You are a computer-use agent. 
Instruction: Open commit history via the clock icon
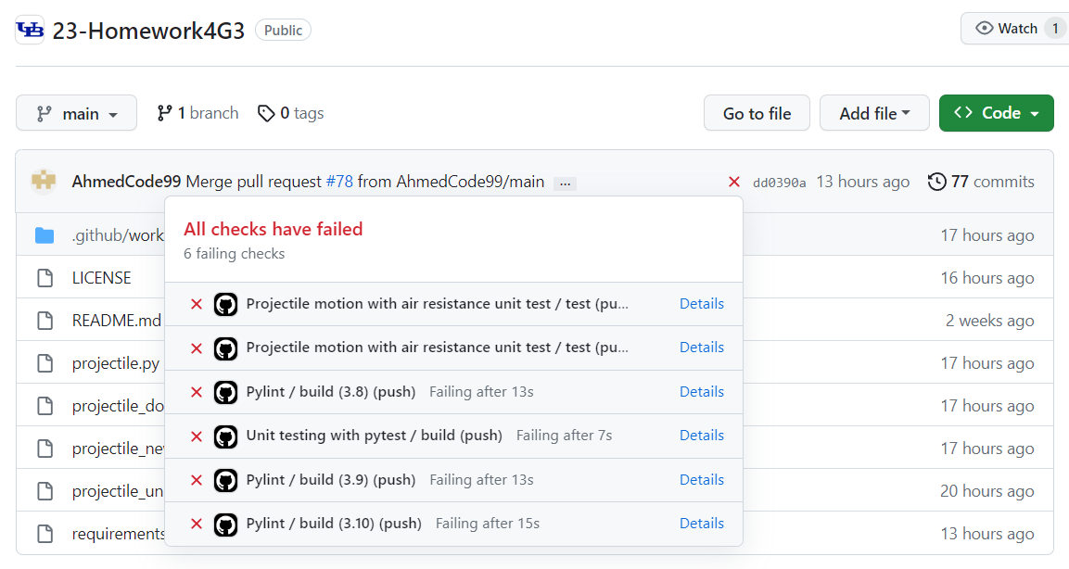click(x=936, y=181)
